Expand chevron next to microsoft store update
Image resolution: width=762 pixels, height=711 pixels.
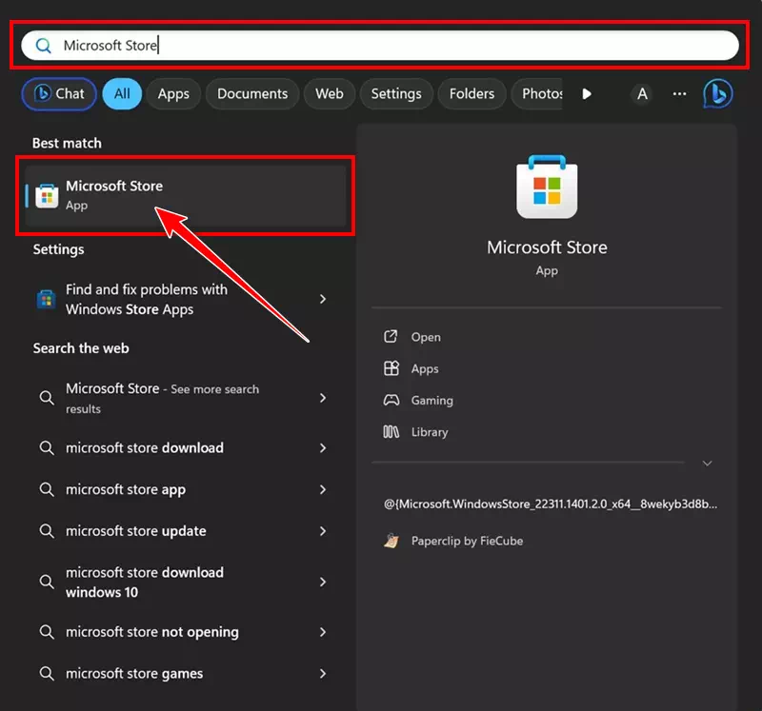(323, 531)
